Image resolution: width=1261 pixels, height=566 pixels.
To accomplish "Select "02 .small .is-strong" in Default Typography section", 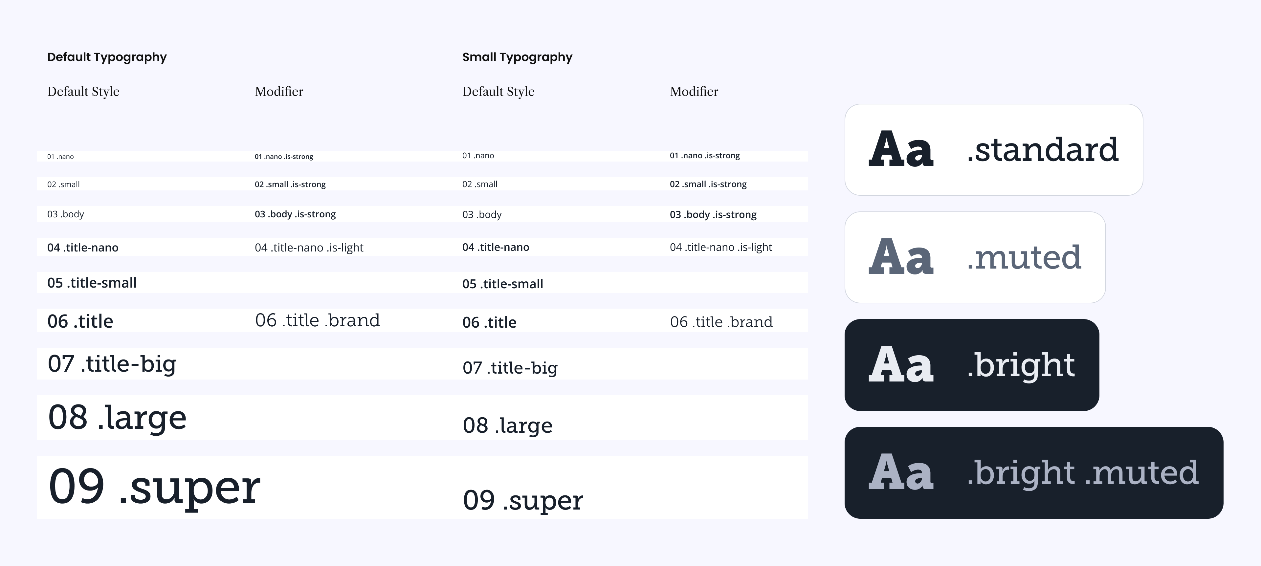I will point(290,185).
